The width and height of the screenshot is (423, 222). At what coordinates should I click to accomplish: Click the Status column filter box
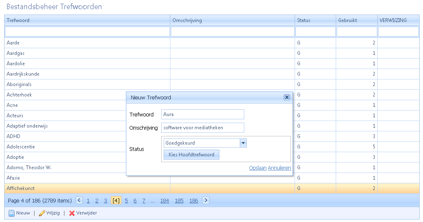click(315, 32)
